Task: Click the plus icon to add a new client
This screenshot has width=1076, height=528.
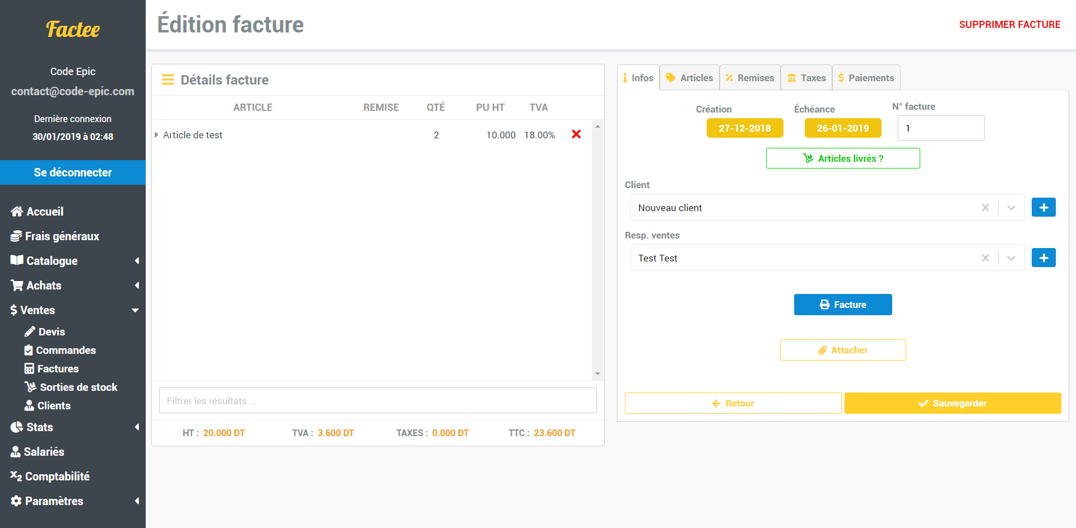Action: [1043, 208]
